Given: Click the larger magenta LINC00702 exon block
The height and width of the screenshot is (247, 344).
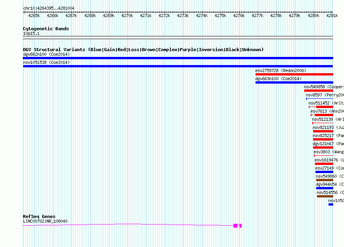Looking at the screenshot, I should (235, 226).
